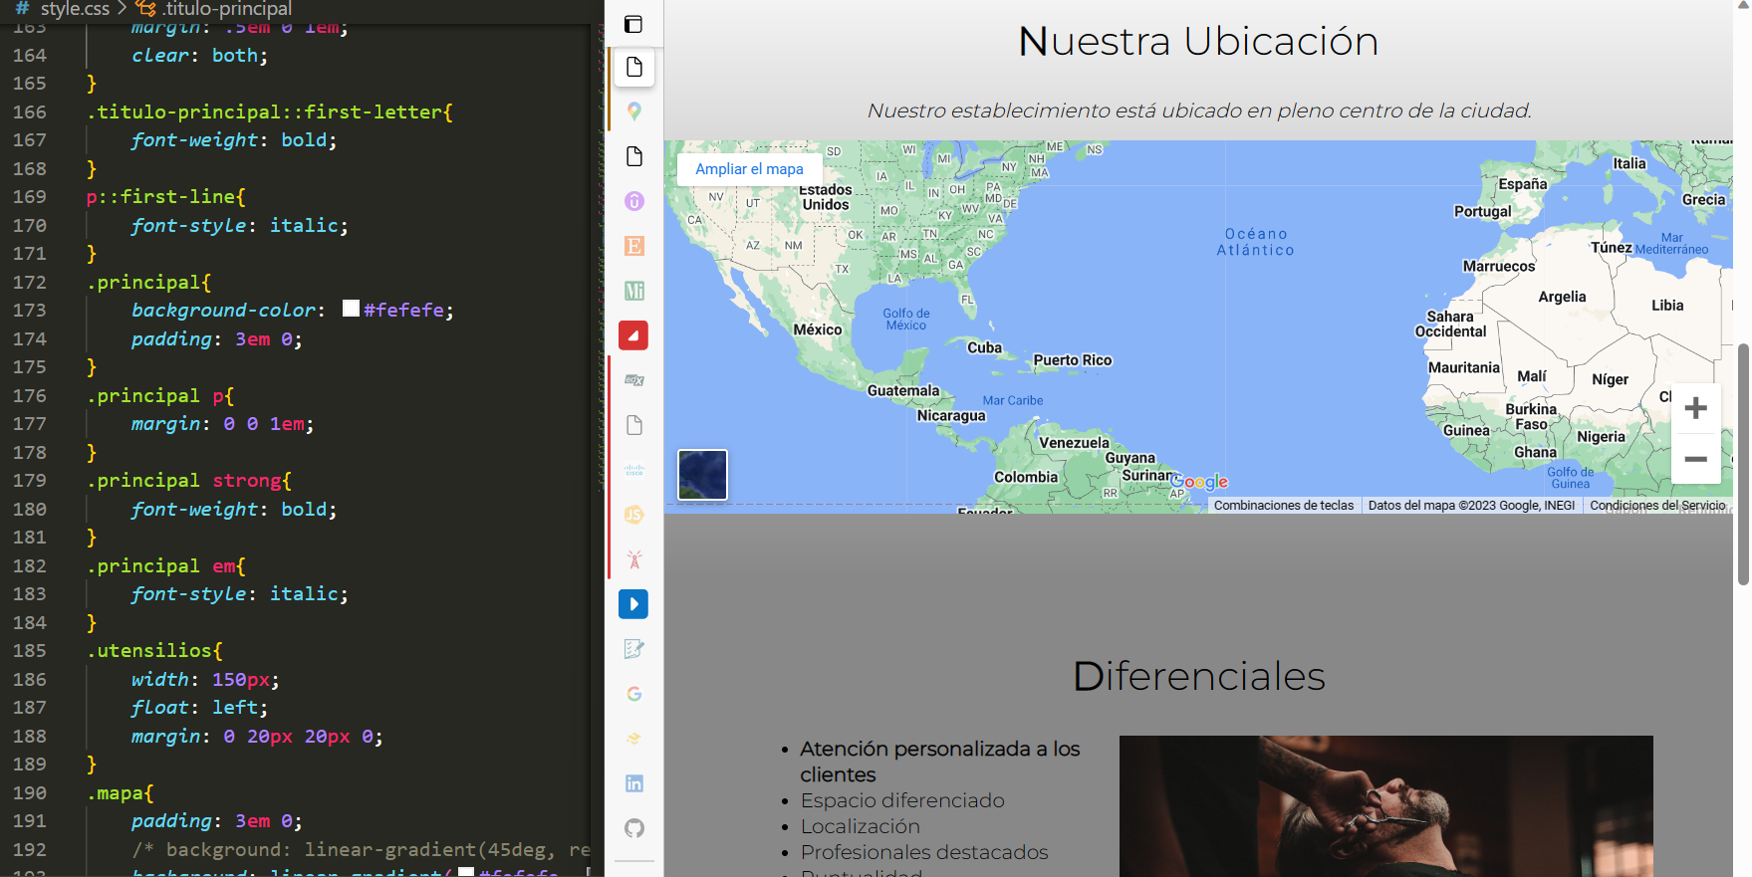This screenshot has height=877, width=1752.
Task: Click the barber photo in Diferenciales
Action: point(1385,806)
